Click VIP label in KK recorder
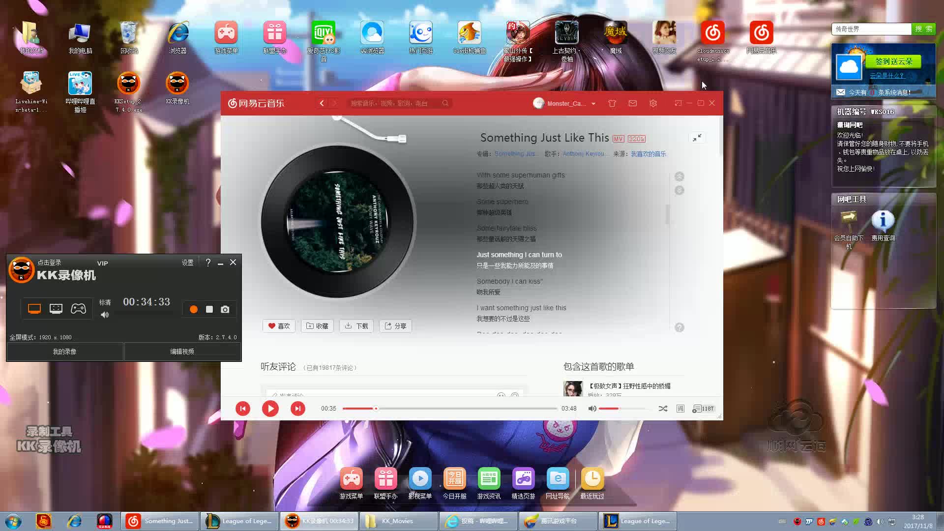 [102, 263]
